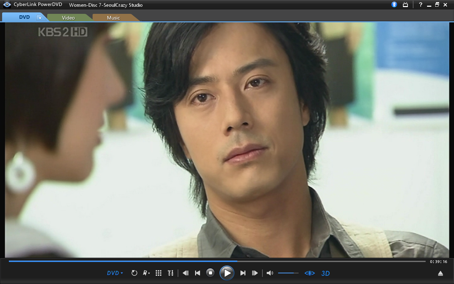This screenshot has width=454, height=284.
Task: Open the Help question mark
Action: click(421, 5)
